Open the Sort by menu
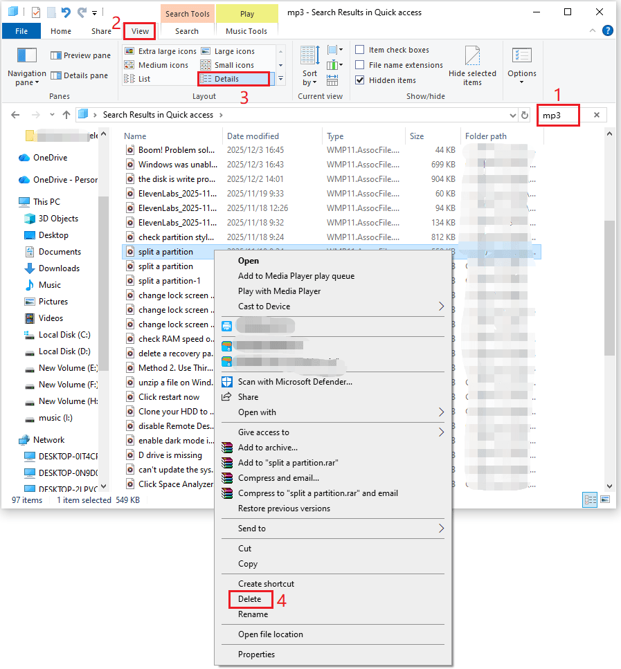 [x=309, y=66]
